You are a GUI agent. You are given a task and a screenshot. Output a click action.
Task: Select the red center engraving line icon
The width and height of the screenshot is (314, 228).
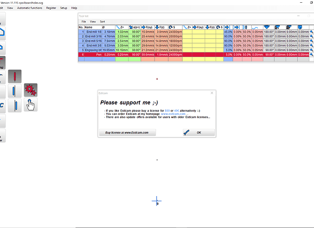(15, 77)
